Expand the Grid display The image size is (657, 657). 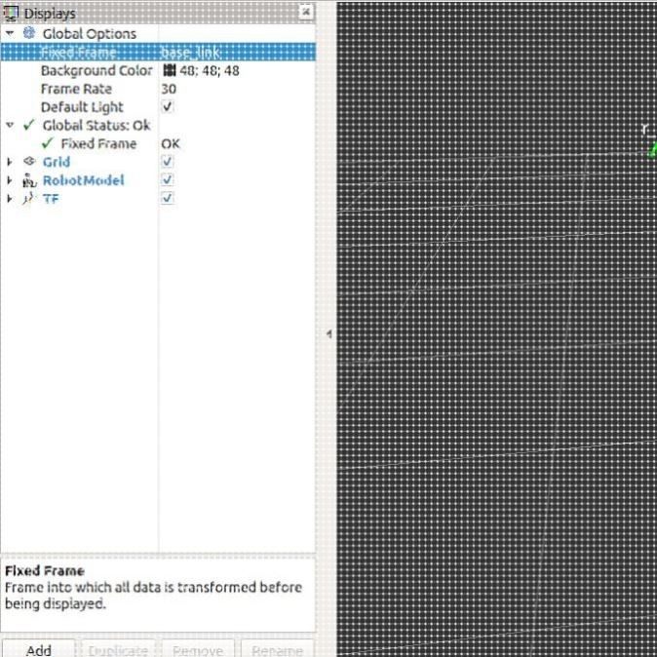(10, 162)
